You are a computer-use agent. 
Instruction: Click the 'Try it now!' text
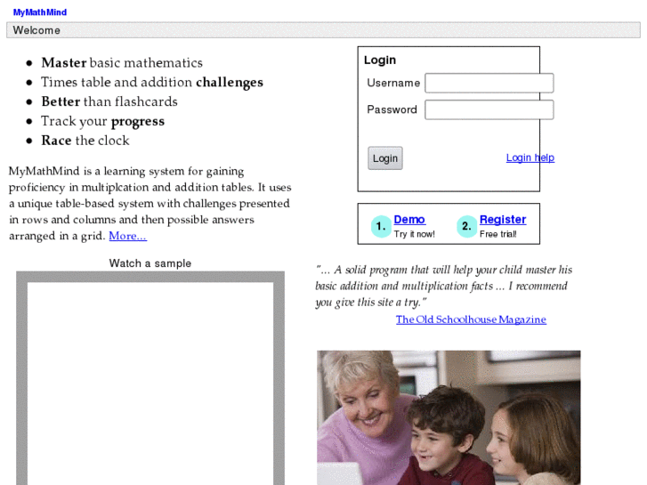415,234
